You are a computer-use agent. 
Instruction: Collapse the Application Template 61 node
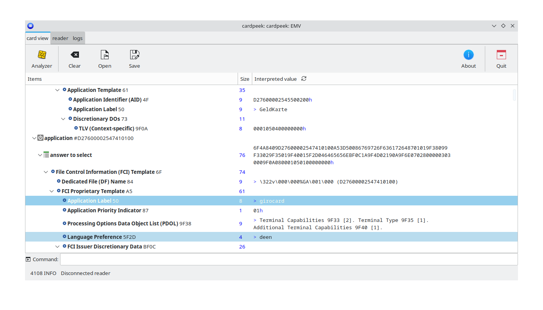(x=57, y=90)
